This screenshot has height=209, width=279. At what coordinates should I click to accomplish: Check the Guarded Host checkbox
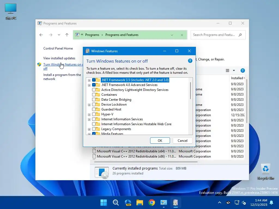94,109
